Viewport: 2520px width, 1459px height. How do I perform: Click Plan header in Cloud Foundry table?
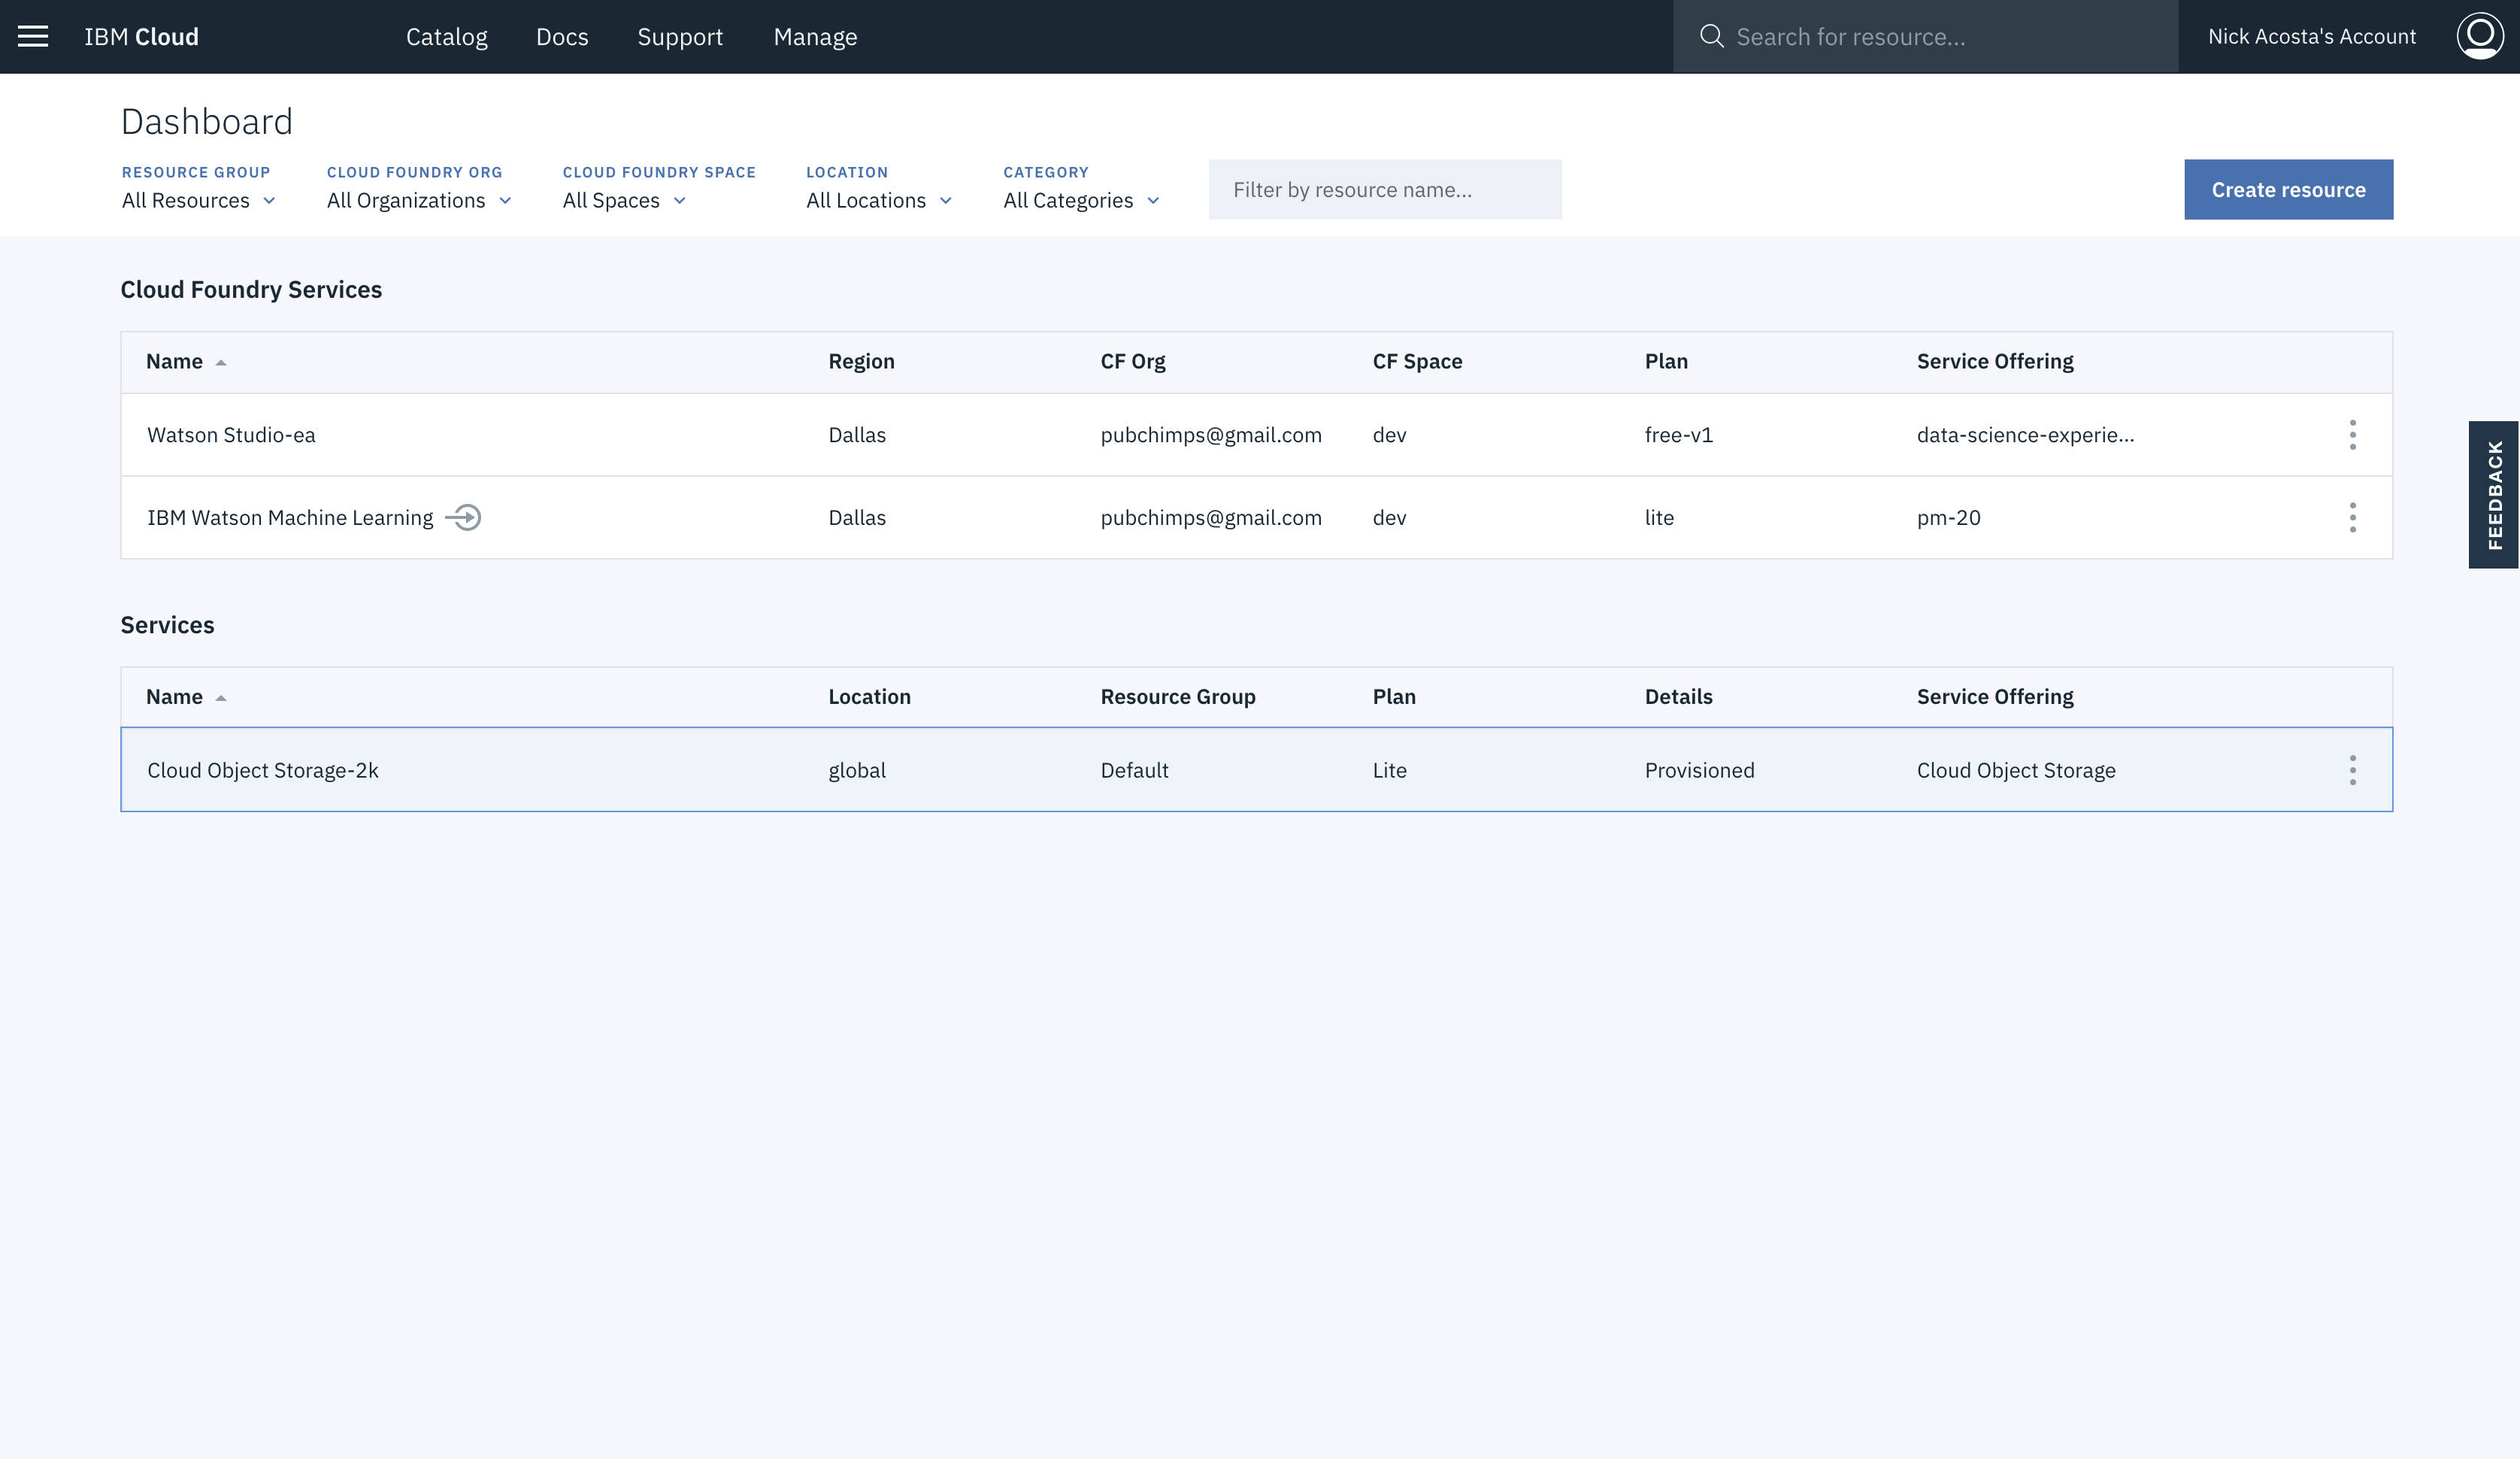[x=1666, y=361]
